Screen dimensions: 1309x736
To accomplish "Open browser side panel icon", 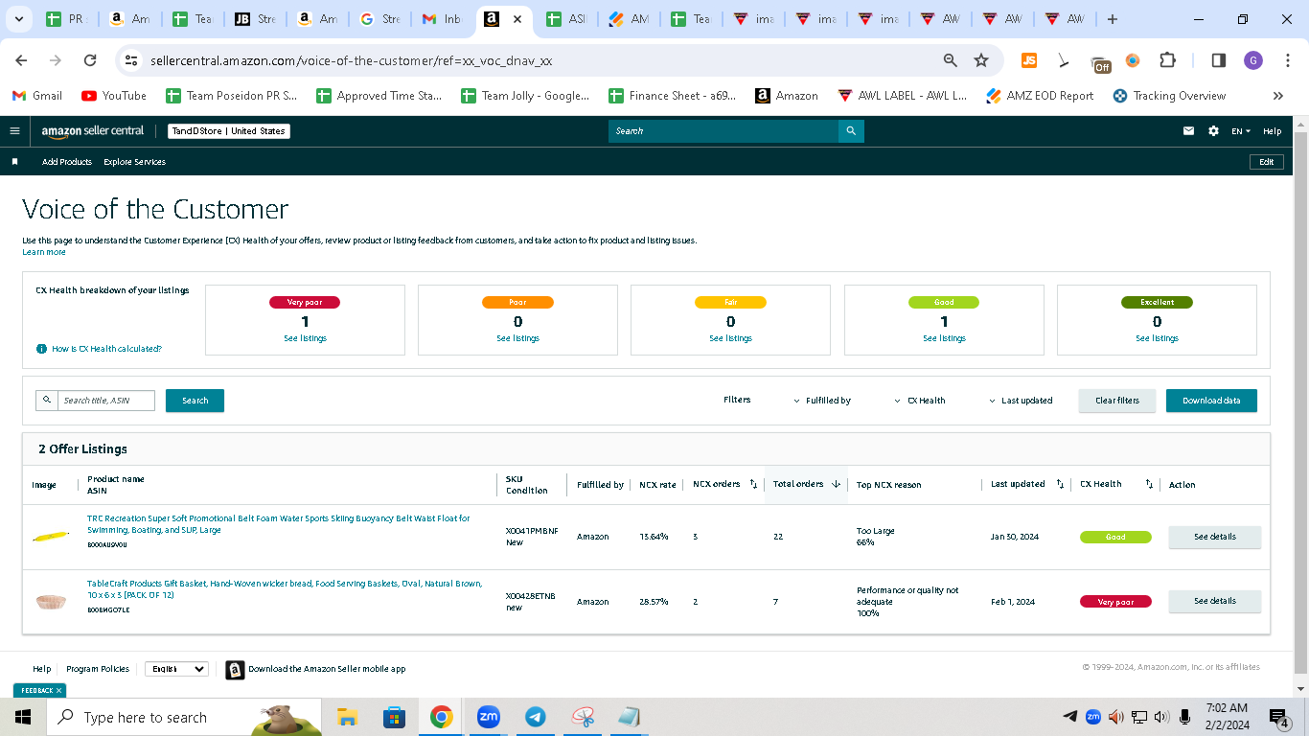I will tap(1219, 60).
